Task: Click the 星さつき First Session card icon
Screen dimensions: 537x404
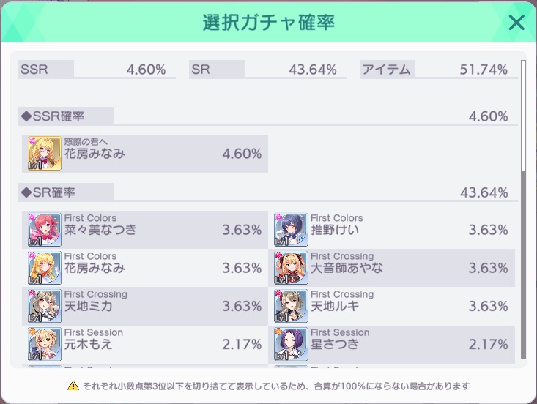Action: click(x=291, y=344)
